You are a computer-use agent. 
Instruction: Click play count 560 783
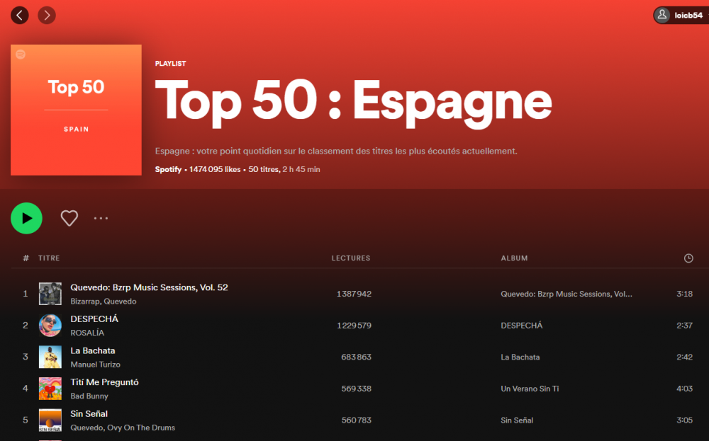(357, 420)
